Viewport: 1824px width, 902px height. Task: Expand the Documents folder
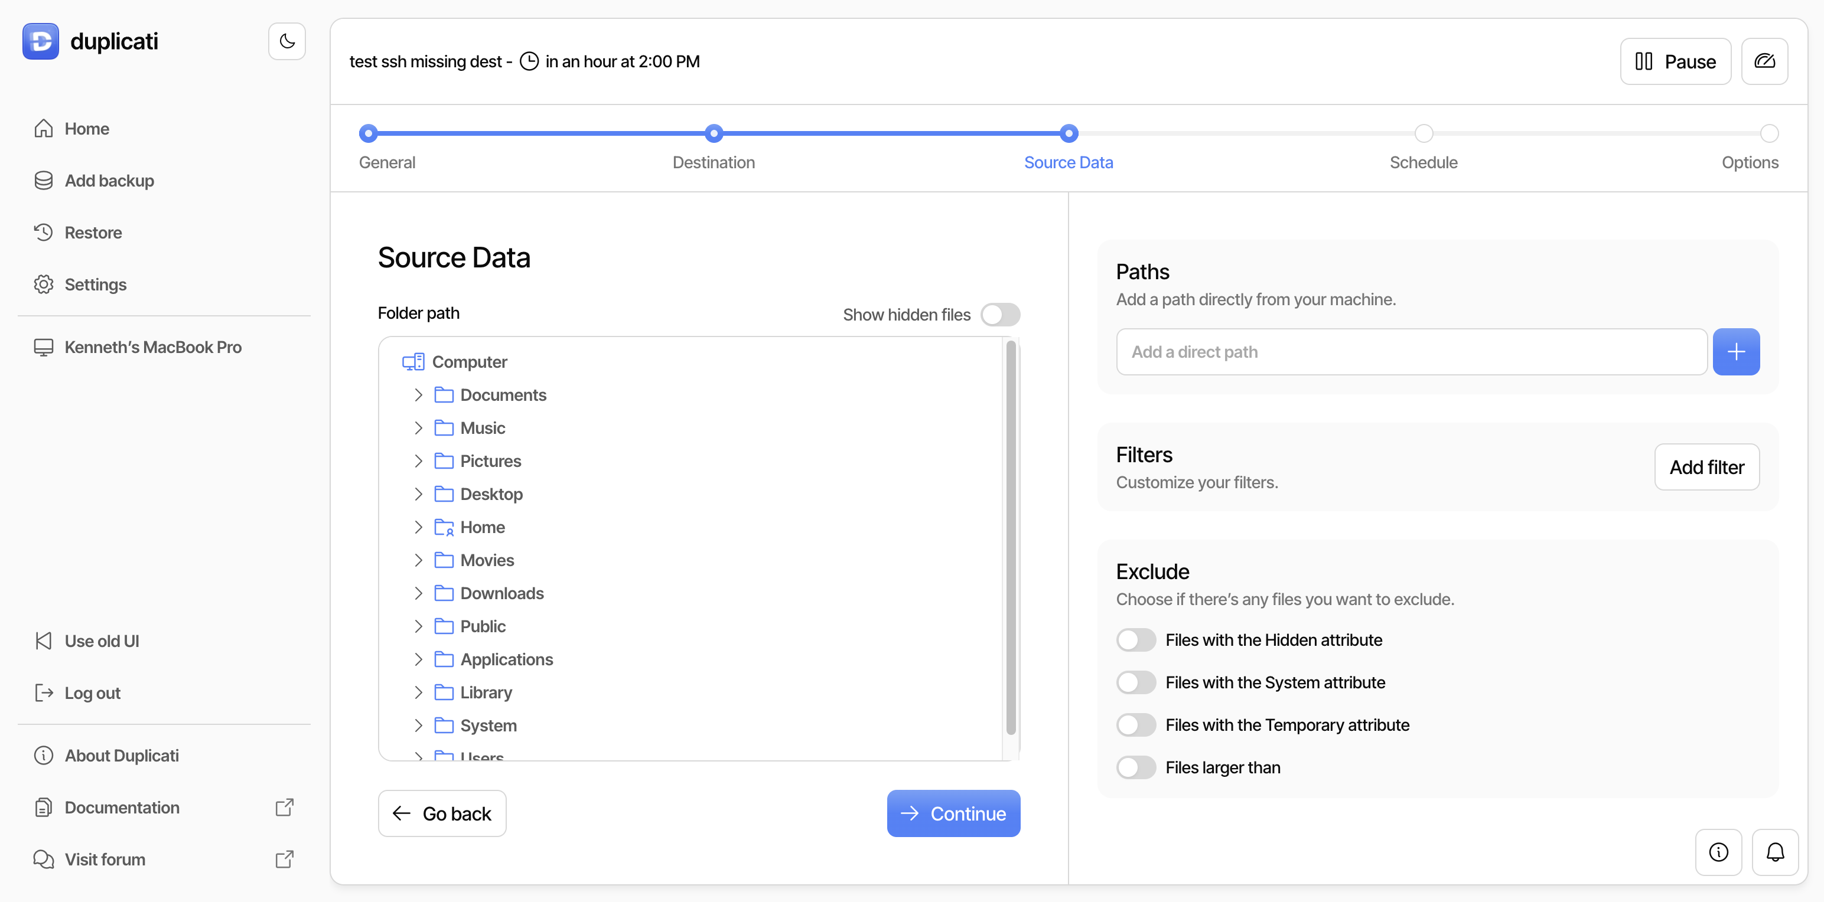418,395
